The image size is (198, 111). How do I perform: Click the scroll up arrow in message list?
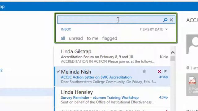click(x=173, y=52)
